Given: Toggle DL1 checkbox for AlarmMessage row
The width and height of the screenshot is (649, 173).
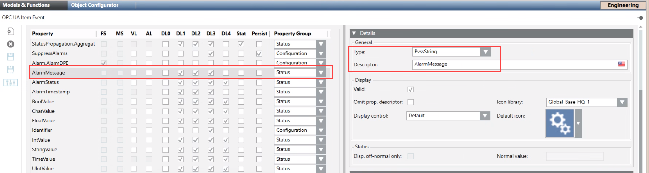Looking at the screenshot, I should [181, 73].
